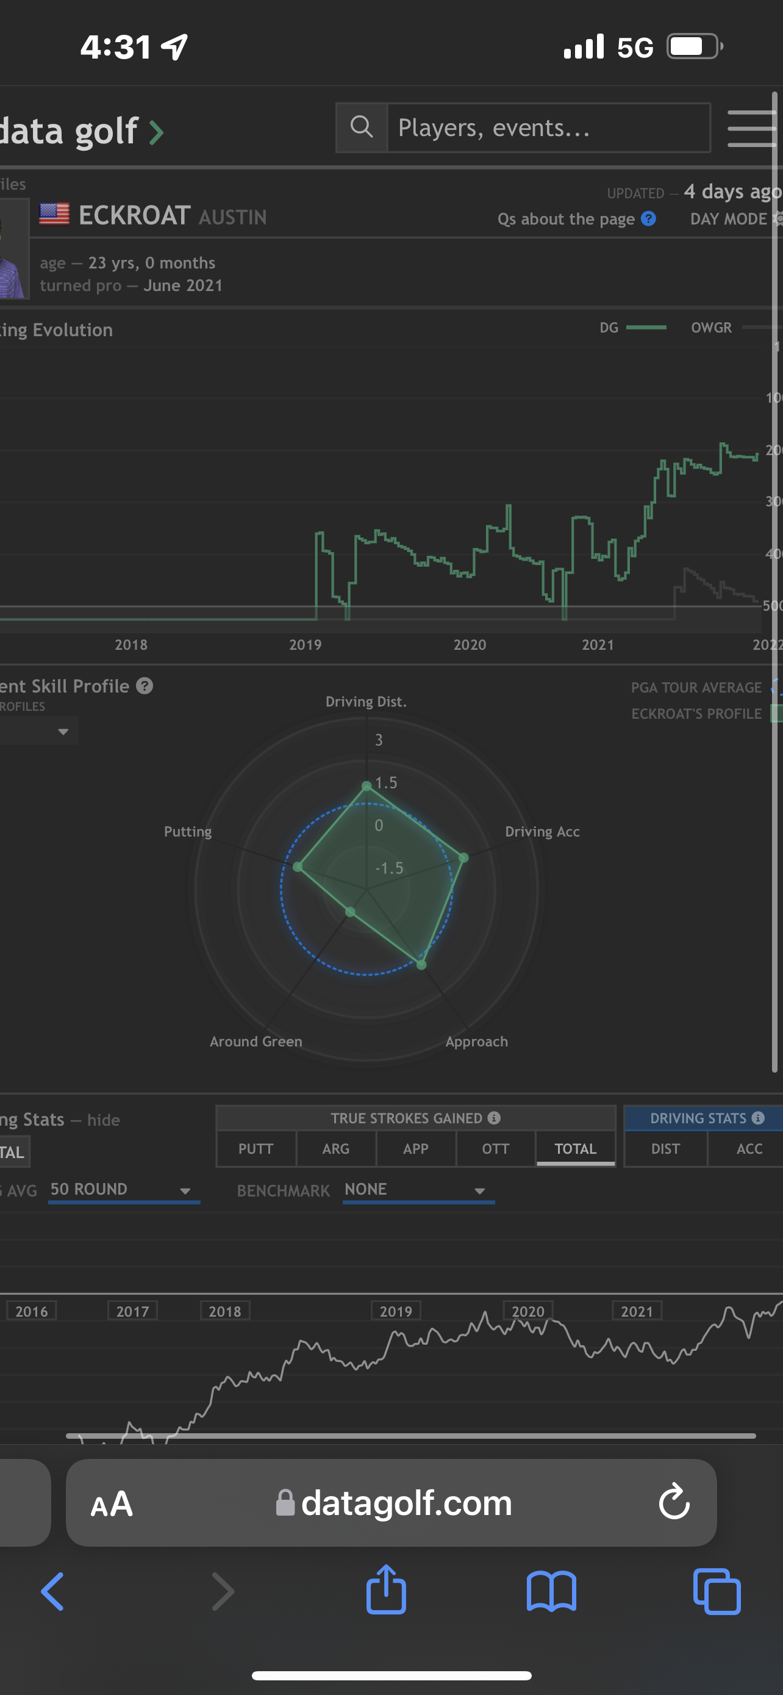Tap Safari's back arrow
Viewport: 783px width, 1695px height.
tap(52, 1591)
